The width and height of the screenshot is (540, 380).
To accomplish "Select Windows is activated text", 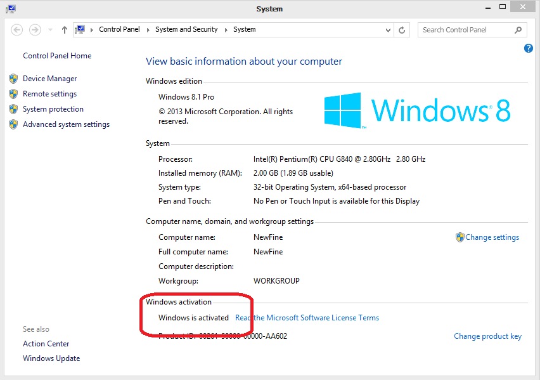I will coord(193,318).
